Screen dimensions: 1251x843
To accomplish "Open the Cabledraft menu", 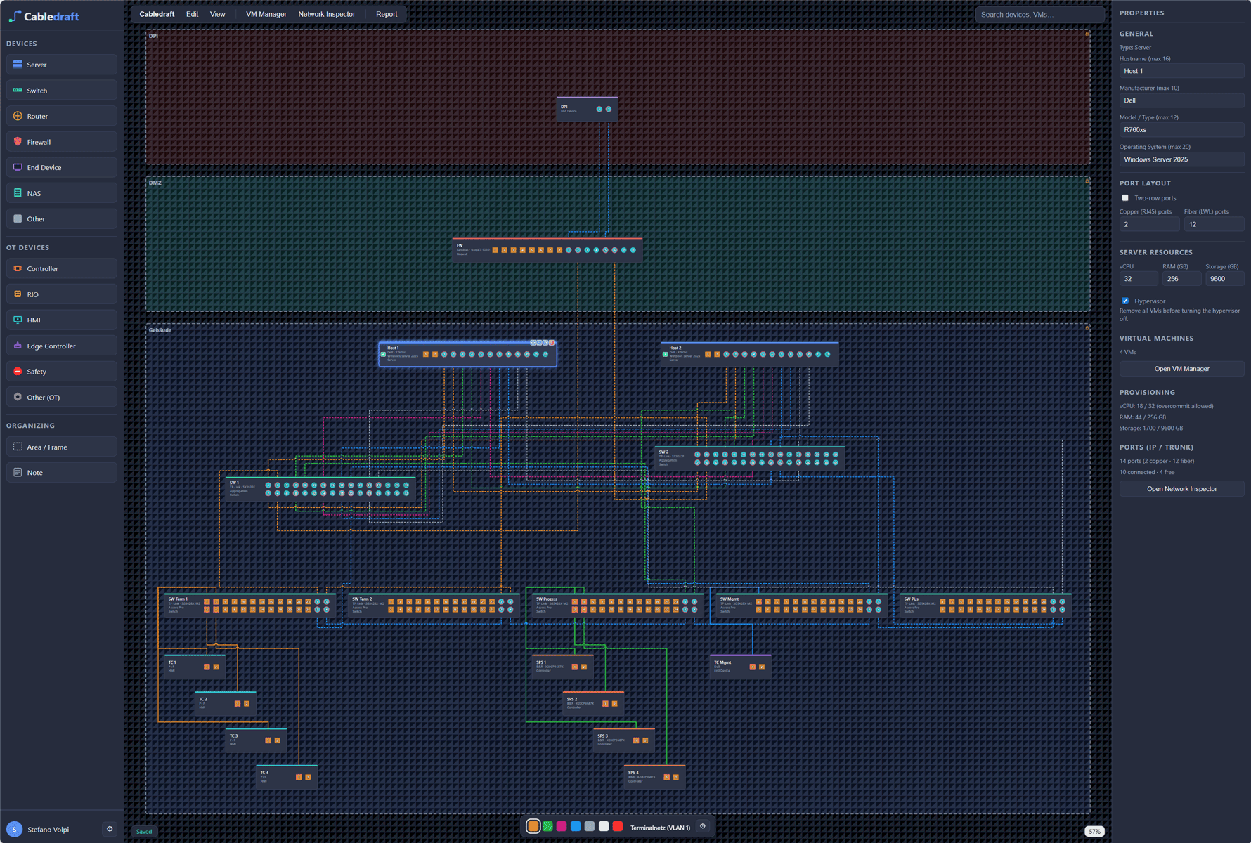I will [157, 14].
